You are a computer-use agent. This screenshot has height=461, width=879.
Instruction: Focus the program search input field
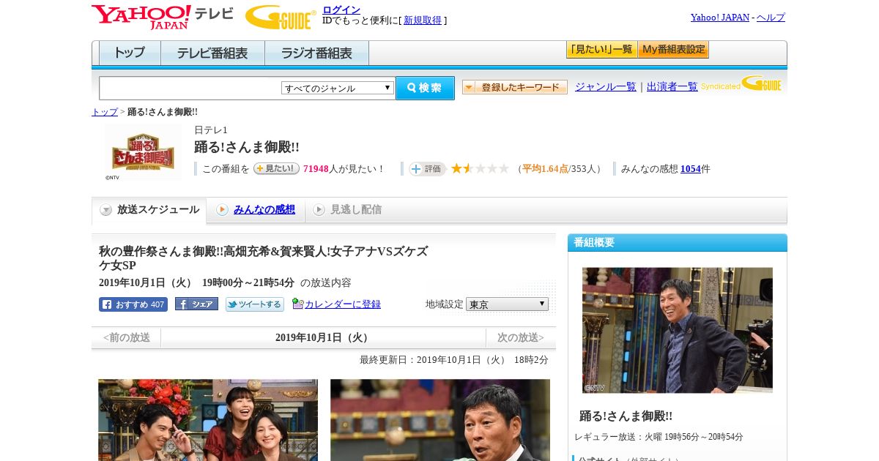190,88
